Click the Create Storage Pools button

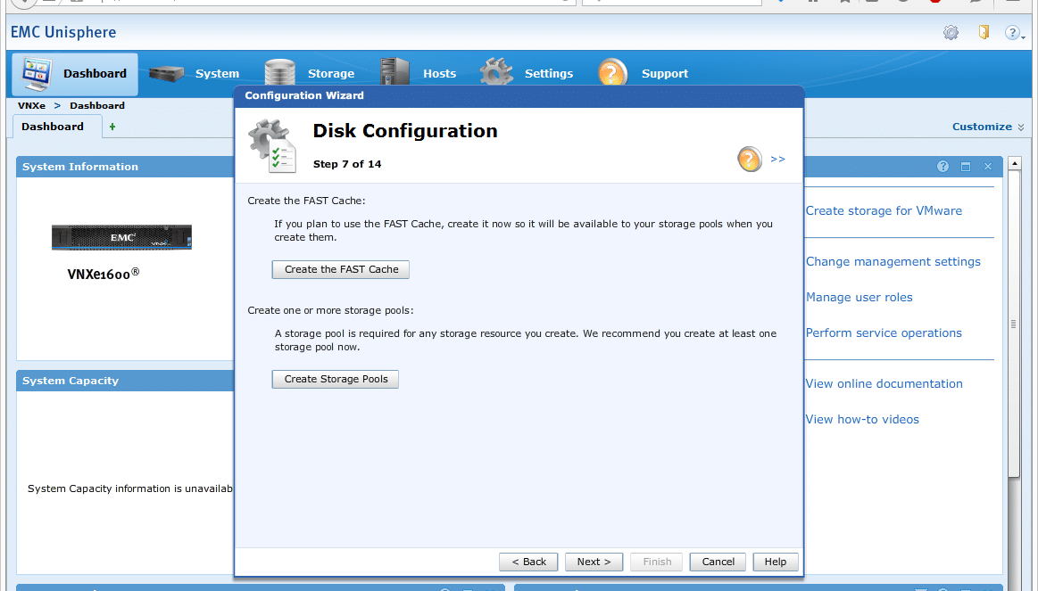(336, 380)
